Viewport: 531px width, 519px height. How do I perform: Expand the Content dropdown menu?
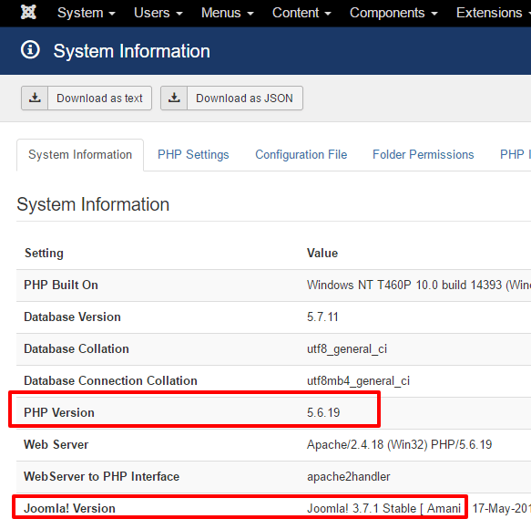[301, 13]
